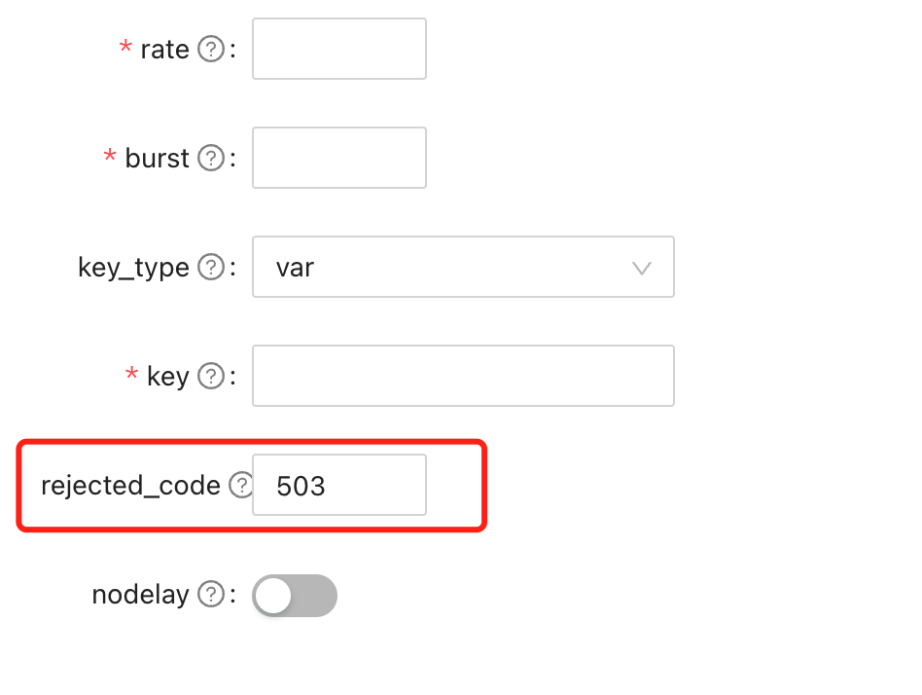Click the chevron arrow on key_type selector

(x=642, y=267)
